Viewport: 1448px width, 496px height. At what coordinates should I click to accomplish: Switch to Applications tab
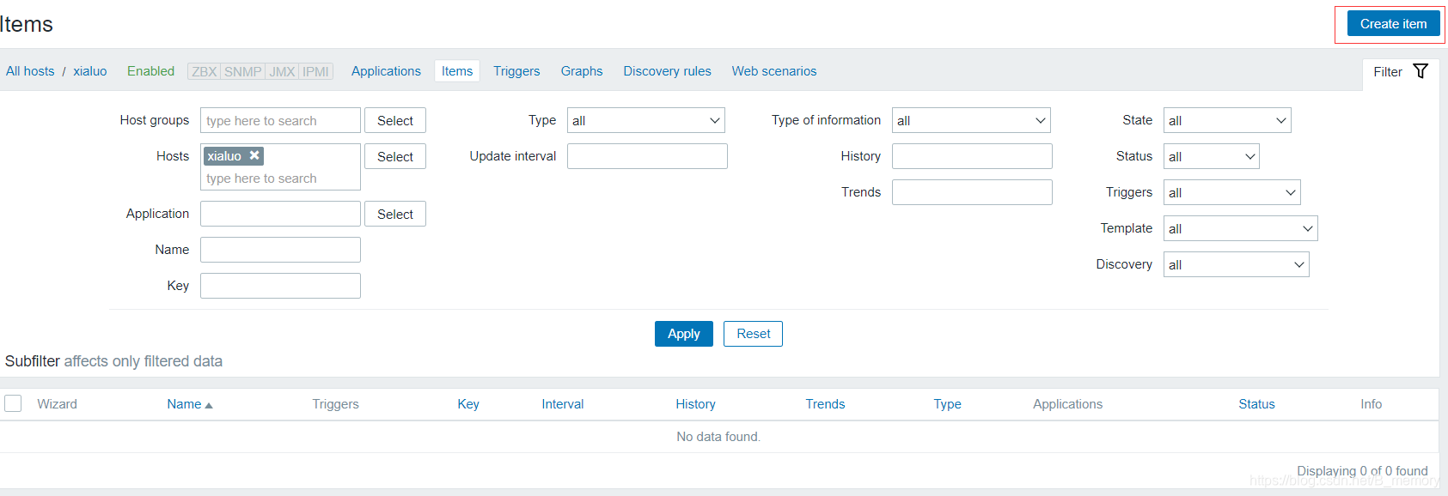tap(386, 71)
